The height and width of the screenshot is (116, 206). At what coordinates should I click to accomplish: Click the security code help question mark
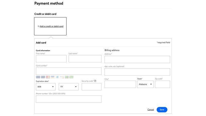(95, 81)
